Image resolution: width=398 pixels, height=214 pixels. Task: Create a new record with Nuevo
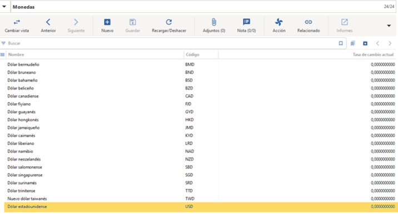pyautogui.click(x=107, y=22)
